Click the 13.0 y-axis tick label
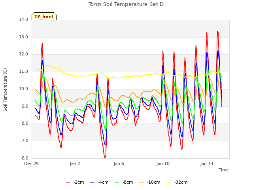The image size is (253, 190). point(24,37)
